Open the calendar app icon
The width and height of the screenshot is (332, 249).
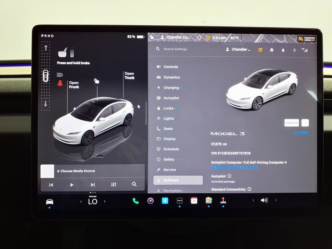[x=194, y=201]
